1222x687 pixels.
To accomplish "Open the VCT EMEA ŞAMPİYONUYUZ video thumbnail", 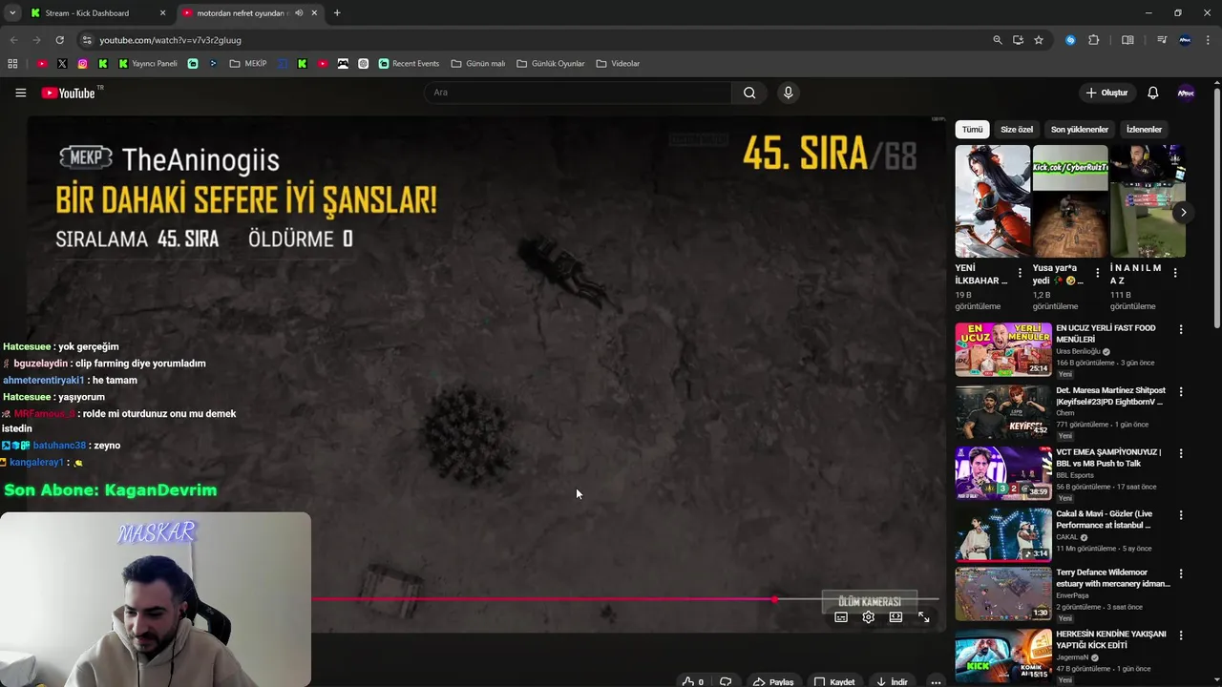I will coord(1003,473).
